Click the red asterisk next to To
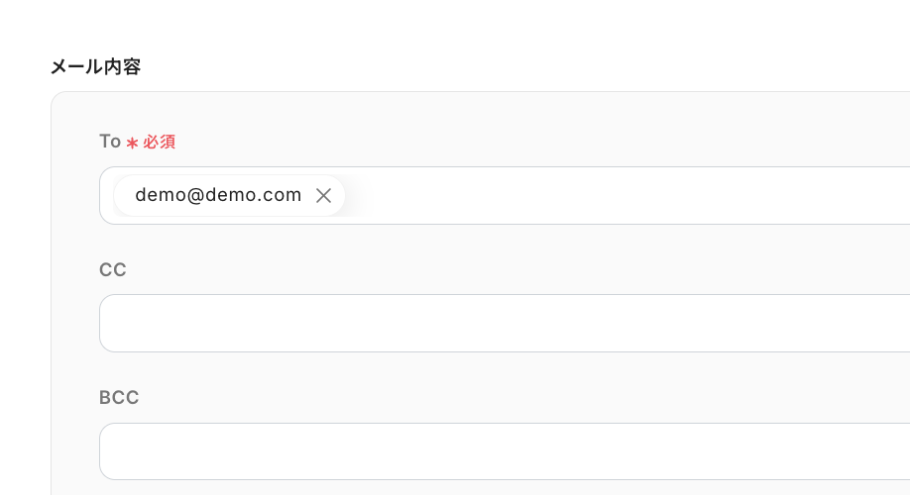 [x=132, y=143]
